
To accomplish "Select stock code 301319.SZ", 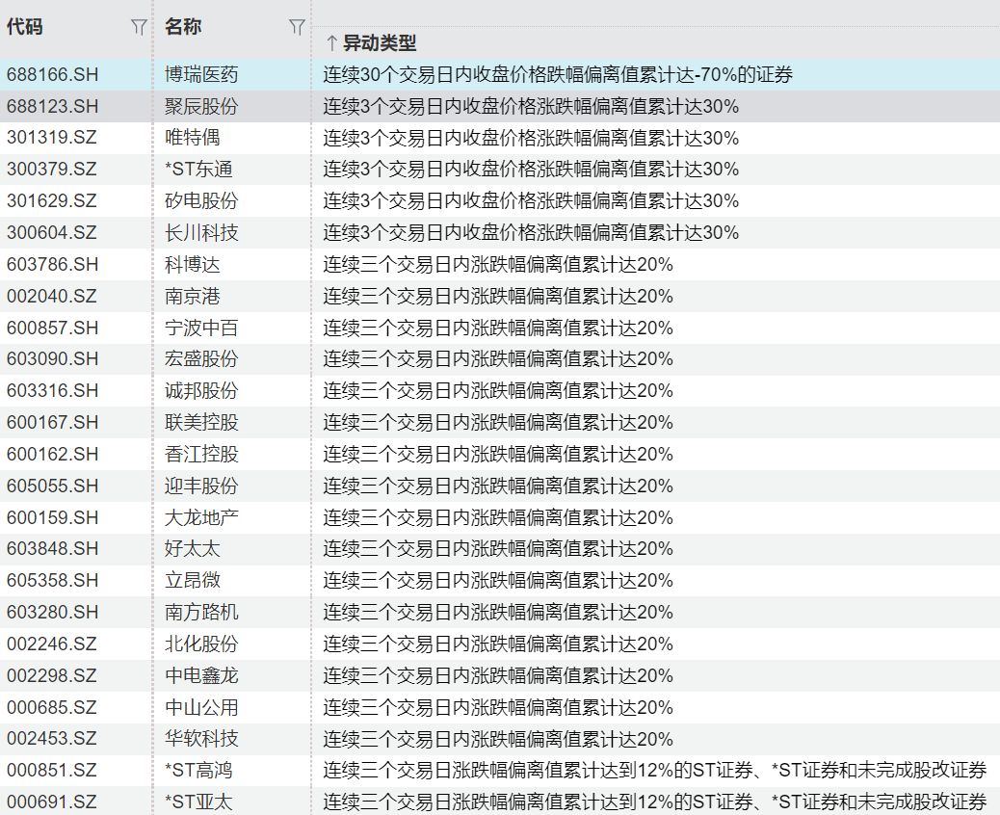I will click(52, 138).
